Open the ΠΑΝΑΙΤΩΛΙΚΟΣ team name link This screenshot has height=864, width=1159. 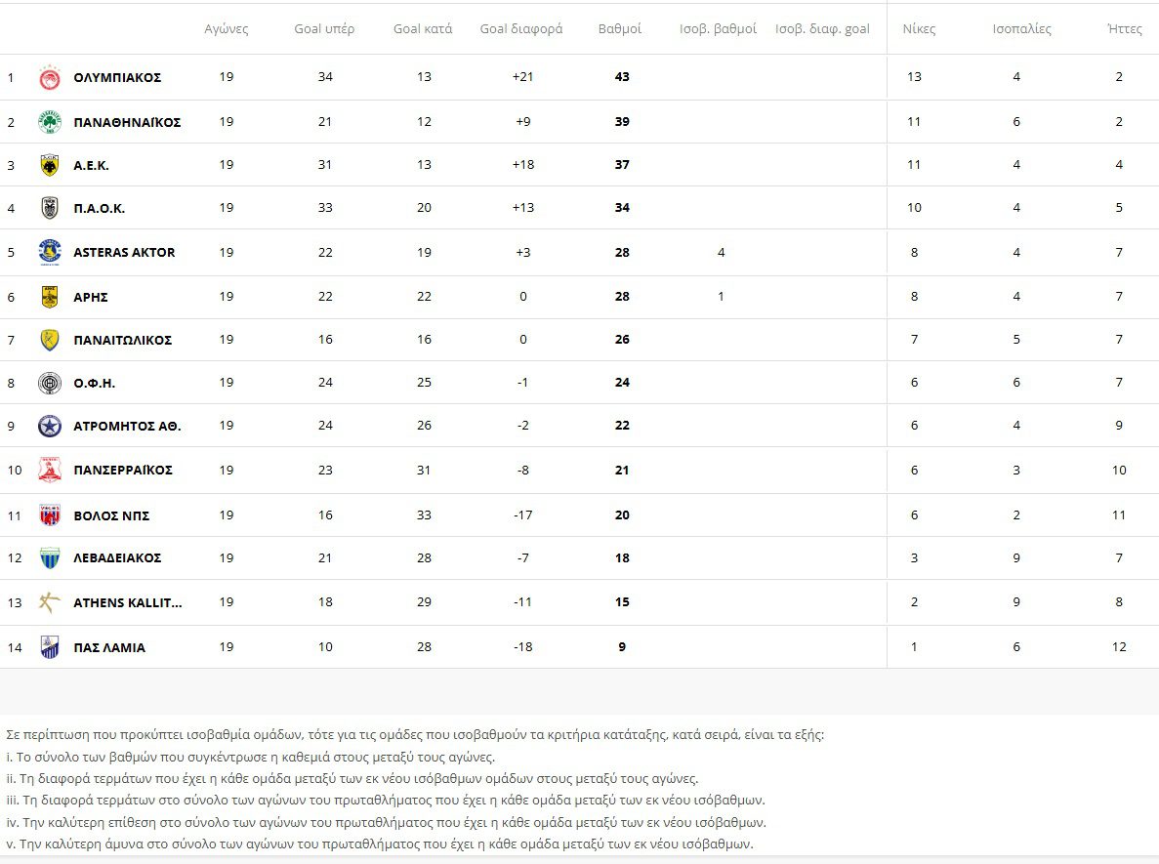(x=122, y=340)
